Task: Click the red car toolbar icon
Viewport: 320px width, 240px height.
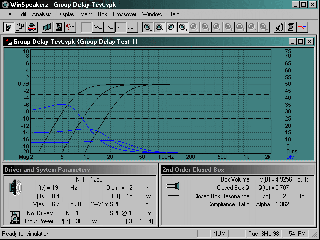Action: [31, 26]
